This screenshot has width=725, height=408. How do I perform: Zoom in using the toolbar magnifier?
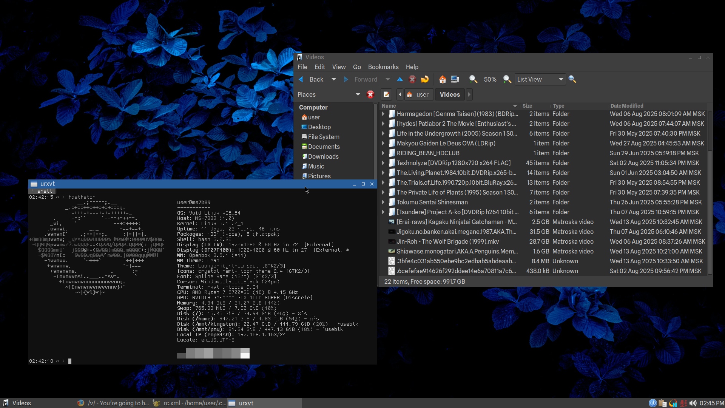(507, 79)
